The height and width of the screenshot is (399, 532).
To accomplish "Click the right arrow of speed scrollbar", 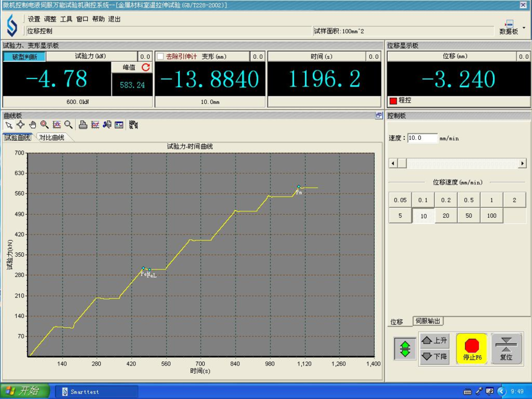I will pyautogui.click(x=522, y=163).
